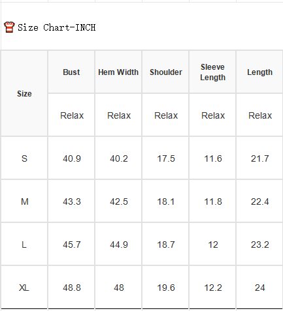
Task: Click the Size Chart-INCH title
Action: [56, 27]
